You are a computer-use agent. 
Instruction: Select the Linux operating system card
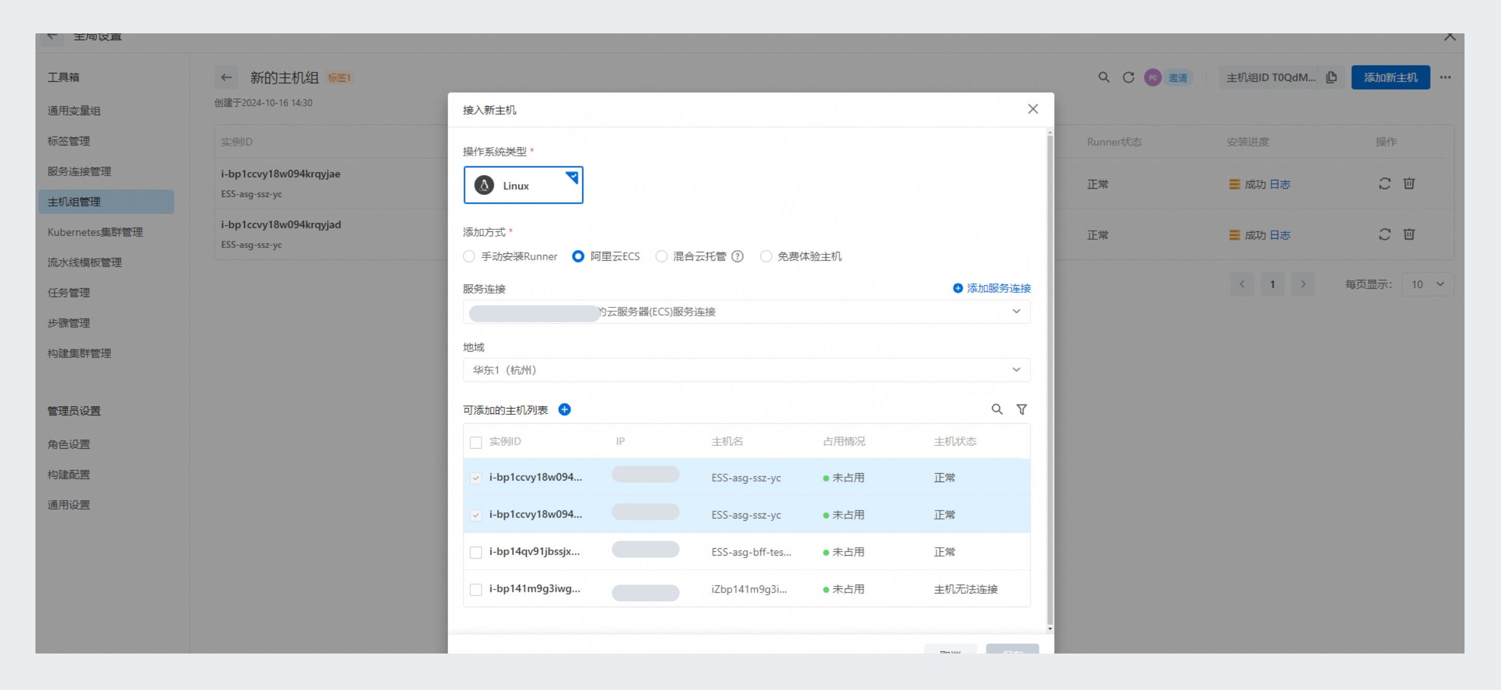523,186
